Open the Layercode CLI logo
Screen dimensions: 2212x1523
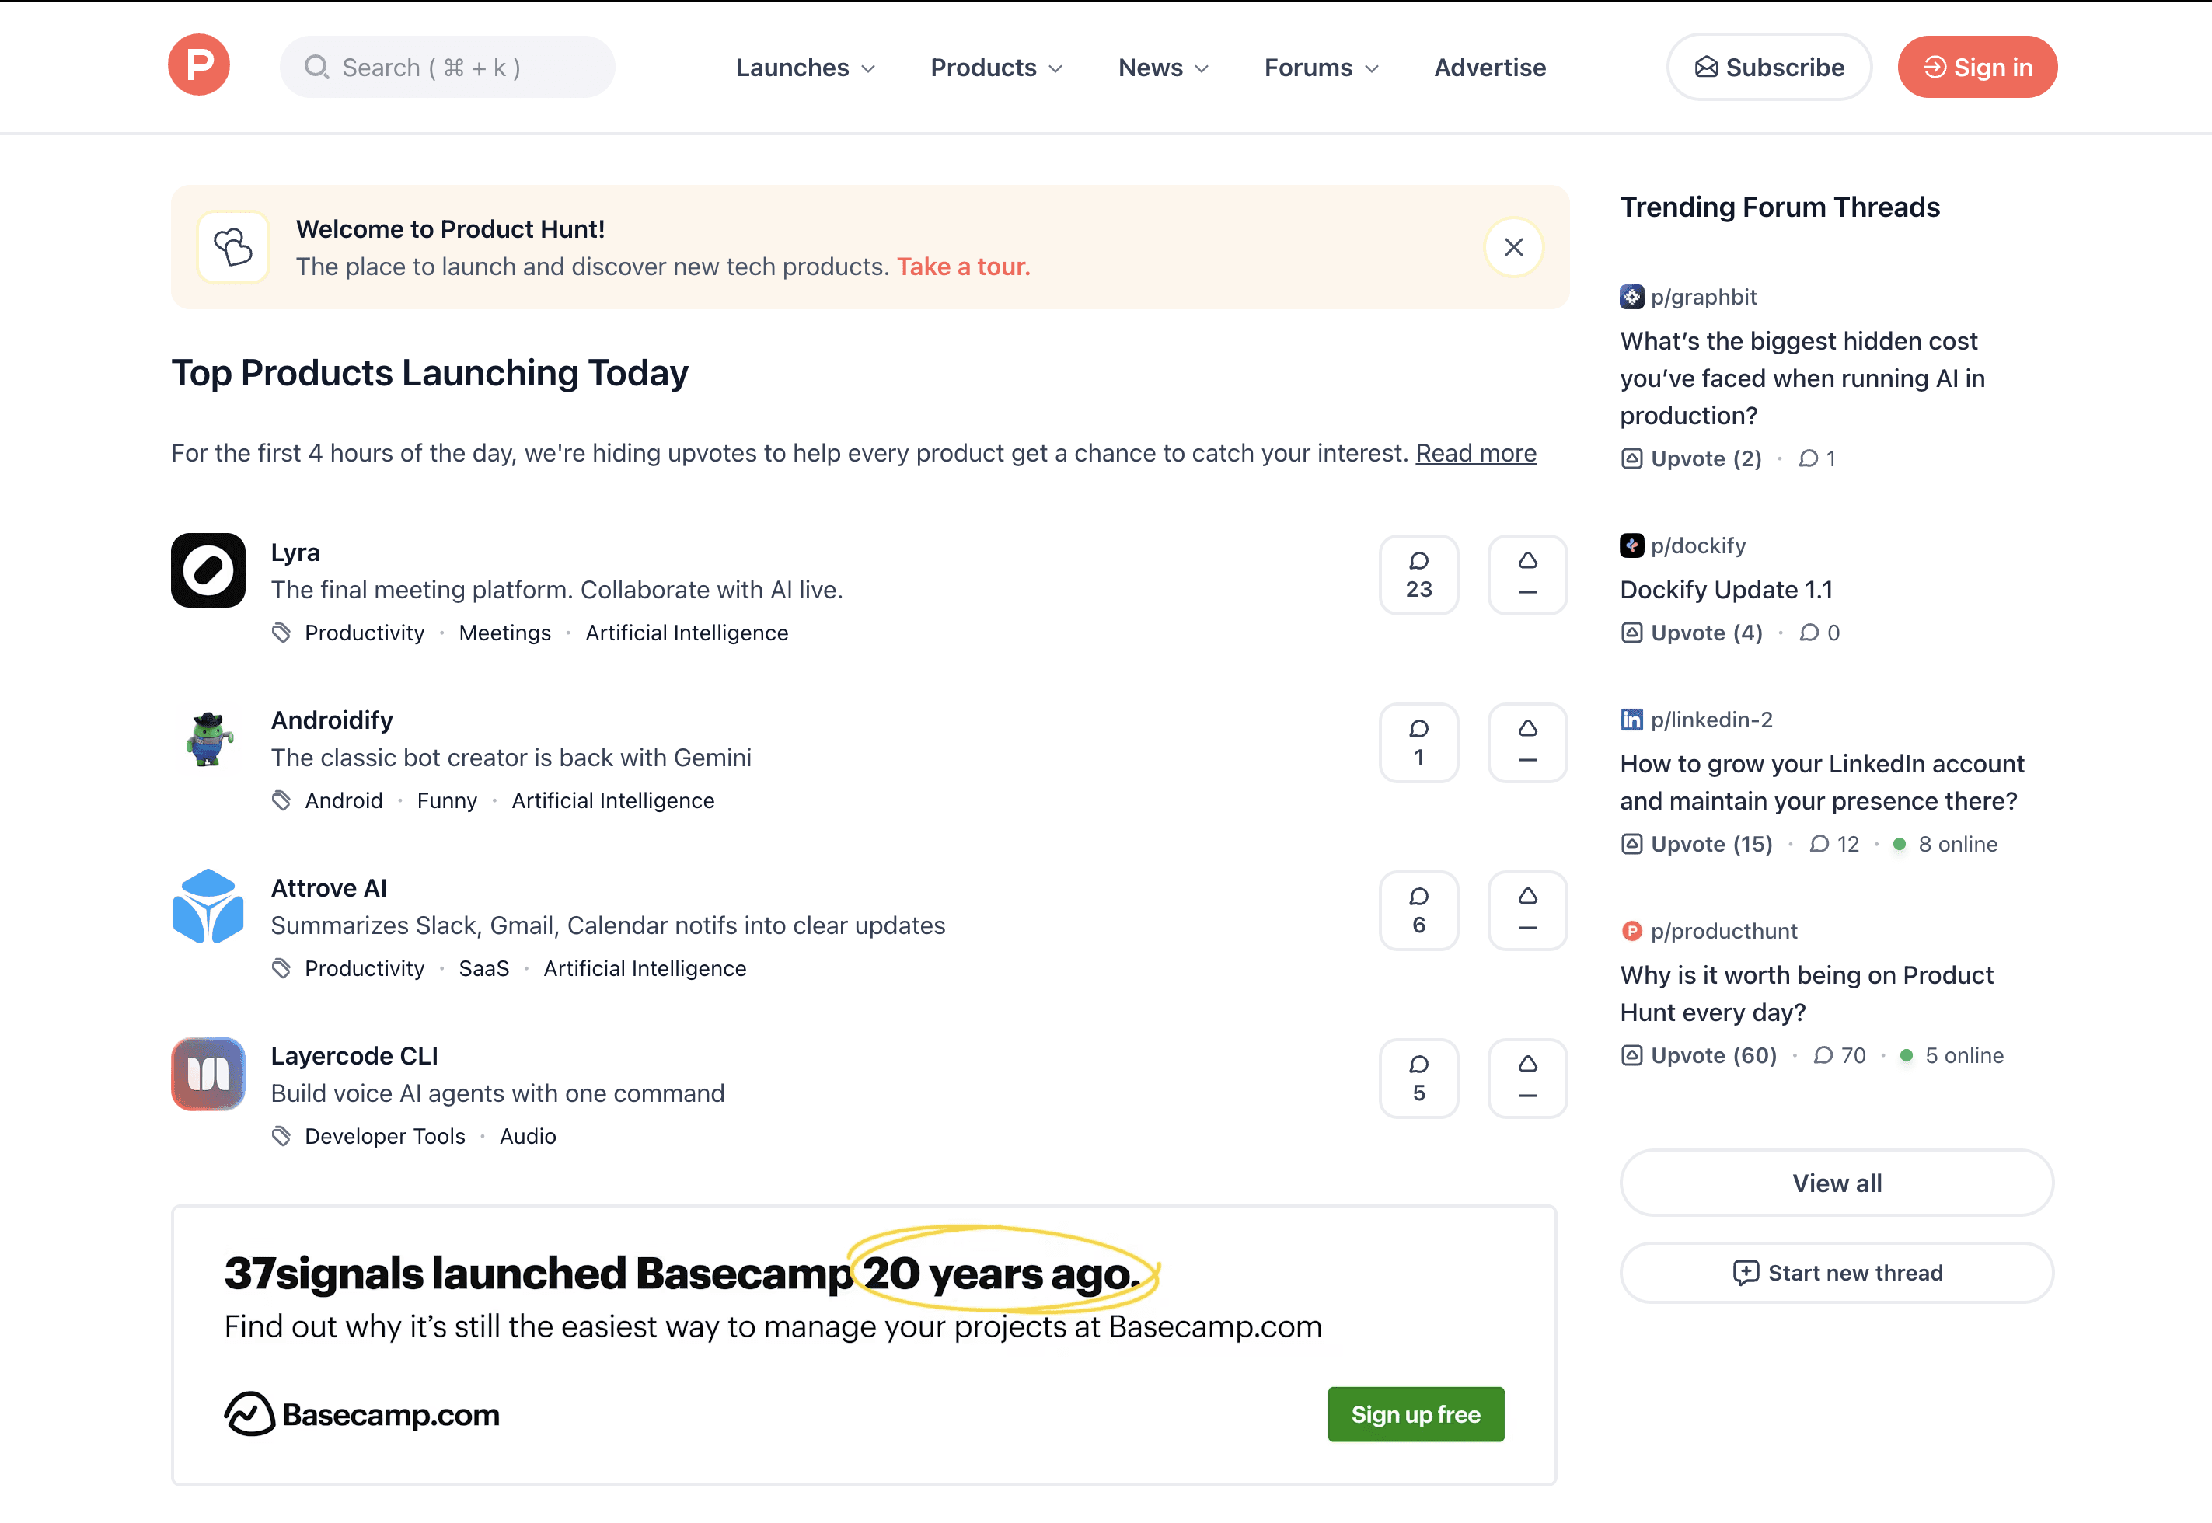(x=208, y=1074)
